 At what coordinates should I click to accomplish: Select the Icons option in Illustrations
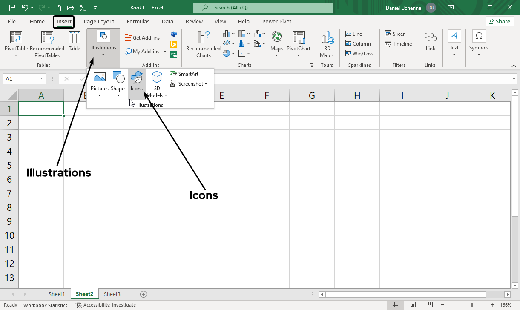136,82
